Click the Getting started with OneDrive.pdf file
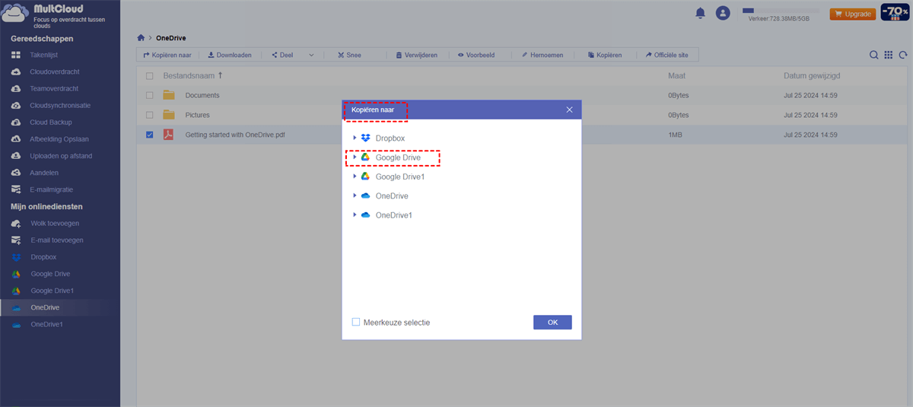 point(236,135)
